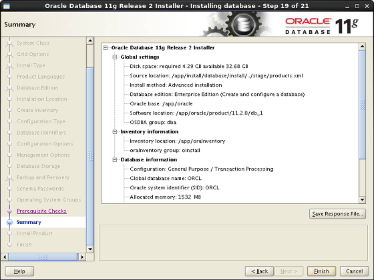This screenshot has width=374, height=280.
Task: Click the step marker icon beside System Class
Action: [9, 43]
